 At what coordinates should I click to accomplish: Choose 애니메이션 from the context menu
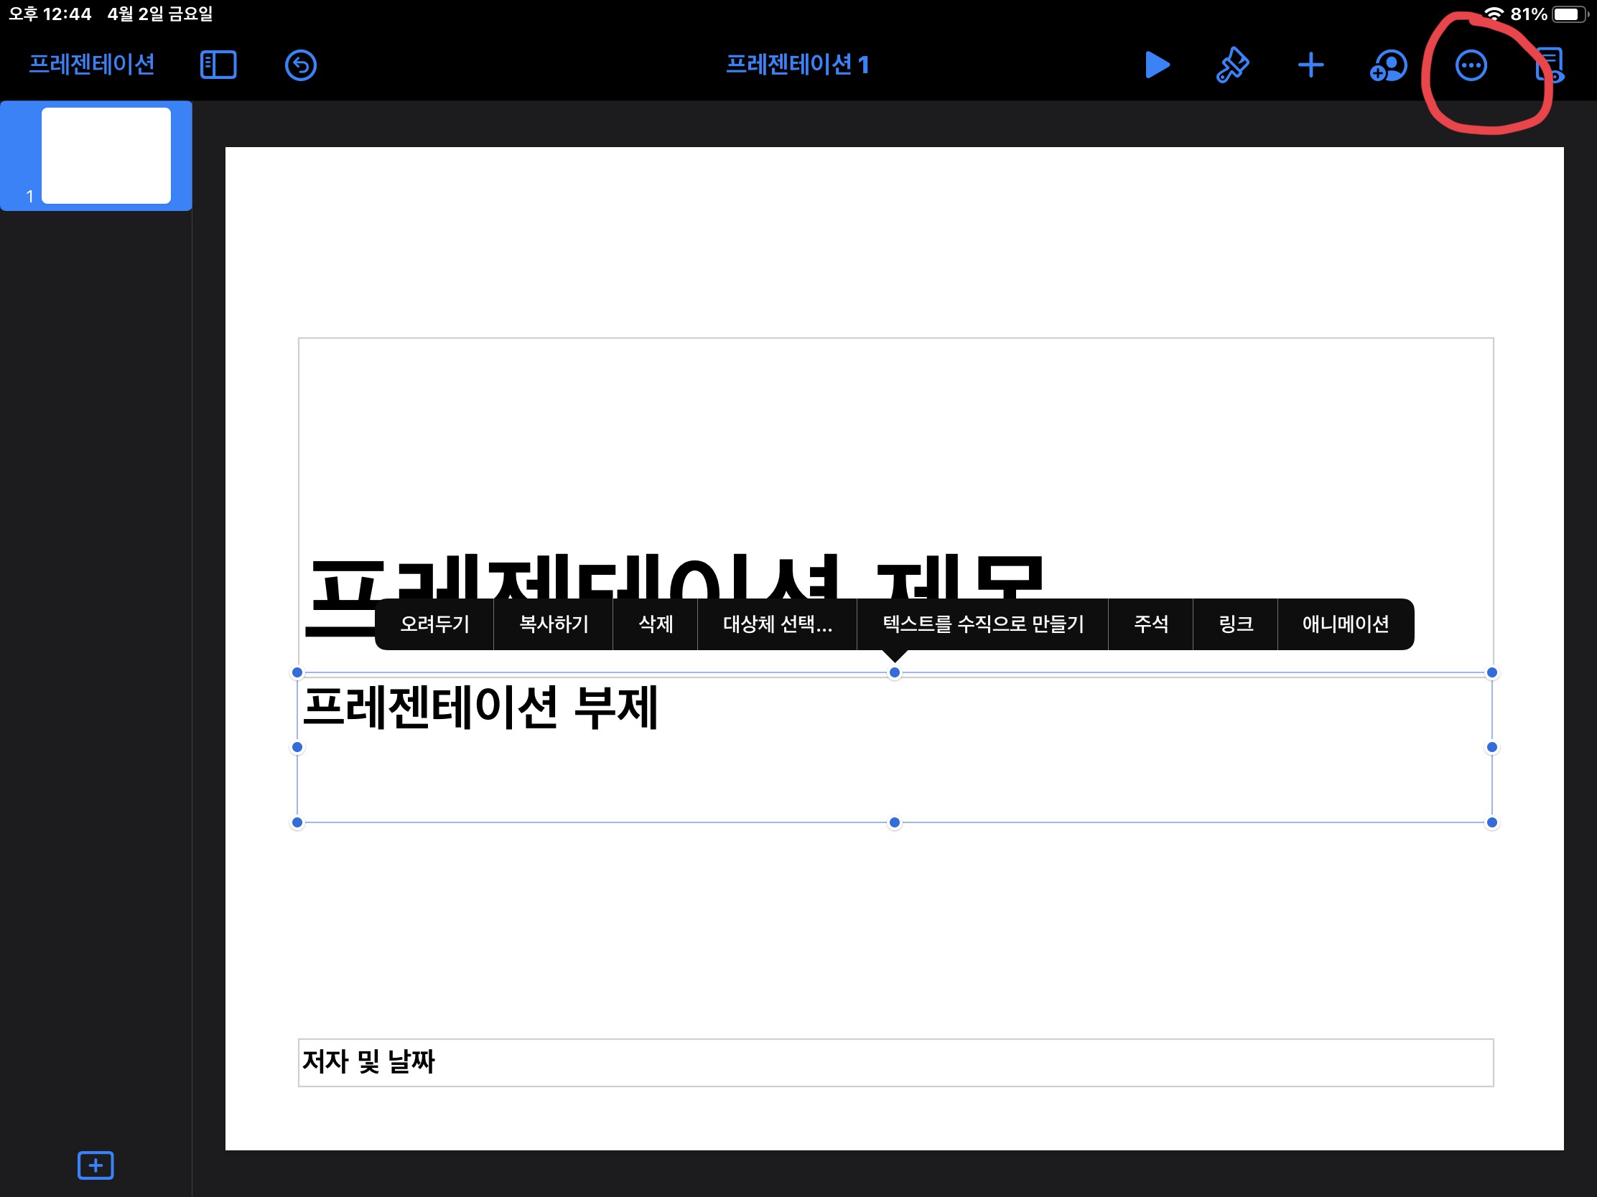tap(1346, 624)
